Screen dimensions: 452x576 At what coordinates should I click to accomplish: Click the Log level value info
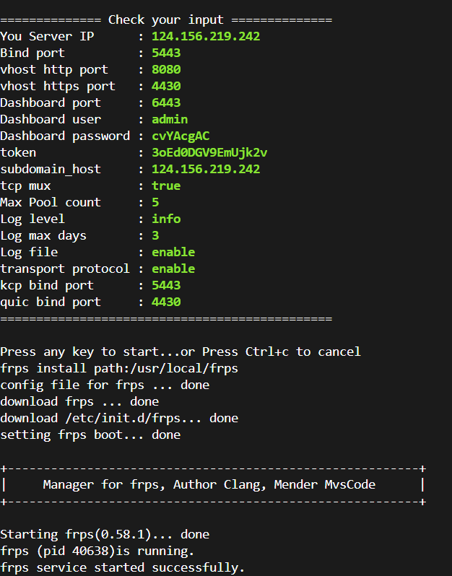[166, 219]
